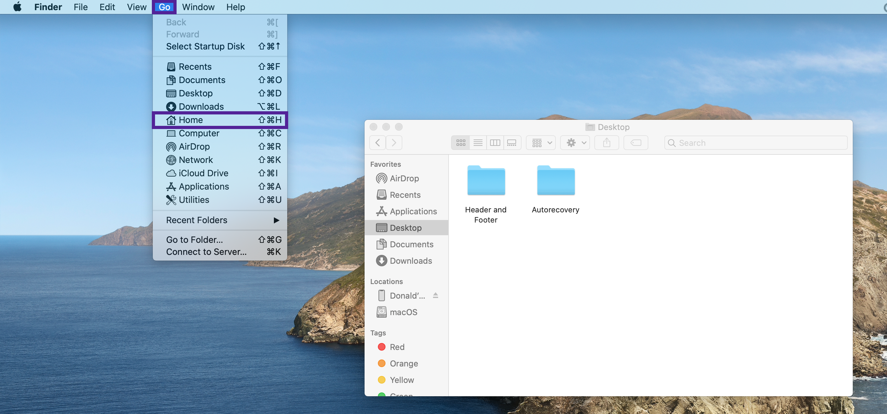This screenshot has width=887, height=414.
Task: Select the Orange tag
Action: (x=406, y=363)
